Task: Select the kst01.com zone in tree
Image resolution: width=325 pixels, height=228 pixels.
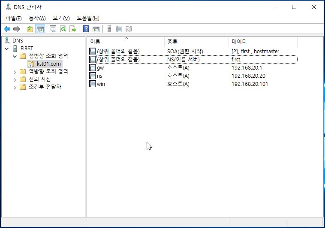Action: click(x=49, y=64)
